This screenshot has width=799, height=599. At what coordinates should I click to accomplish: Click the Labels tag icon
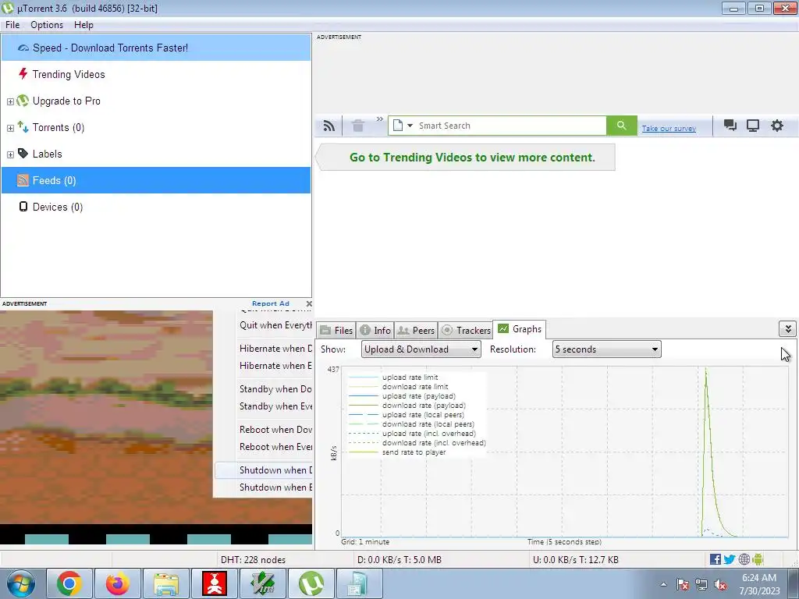pyautogui.click(x=23, y=154)
